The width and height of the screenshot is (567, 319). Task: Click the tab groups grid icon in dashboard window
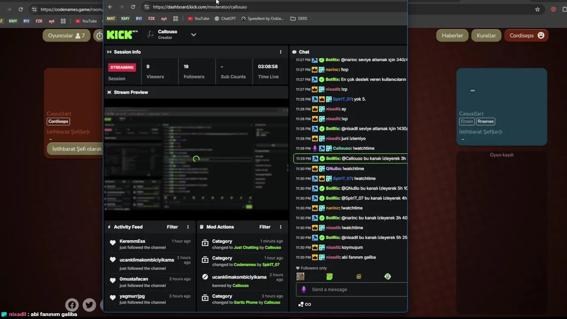pyautogui.click(x=175, y=19)
